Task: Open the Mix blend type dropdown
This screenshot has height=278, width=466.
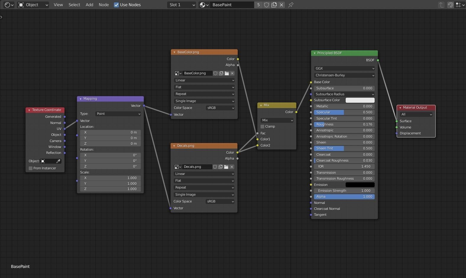Action: [277, 120]
